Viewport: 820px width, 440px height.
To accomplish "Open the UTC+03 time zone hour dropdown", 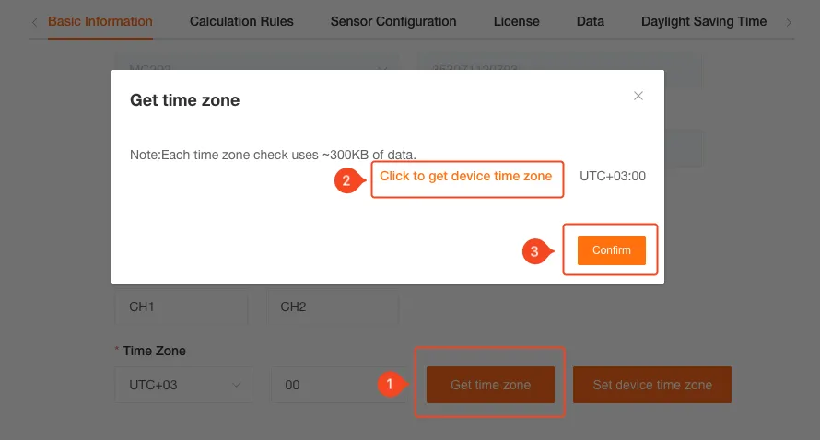I will coord(184,386).
